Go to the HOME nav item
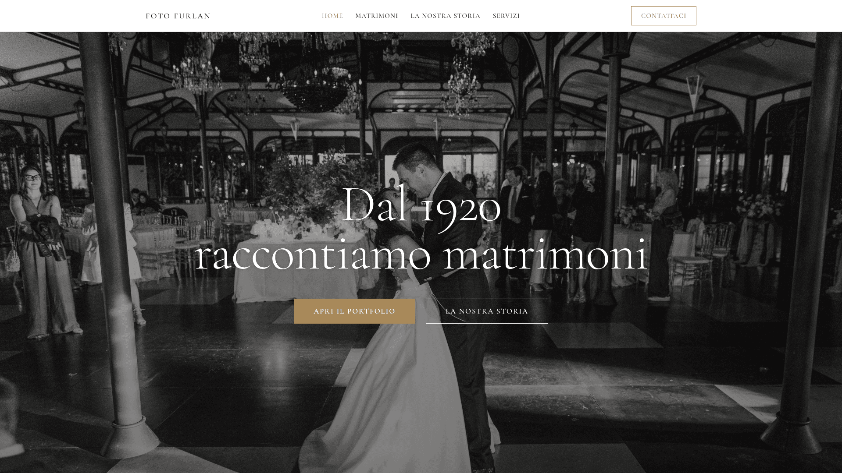Image resolution: width=842 pixels, height=473 pixels. point(332,16)
